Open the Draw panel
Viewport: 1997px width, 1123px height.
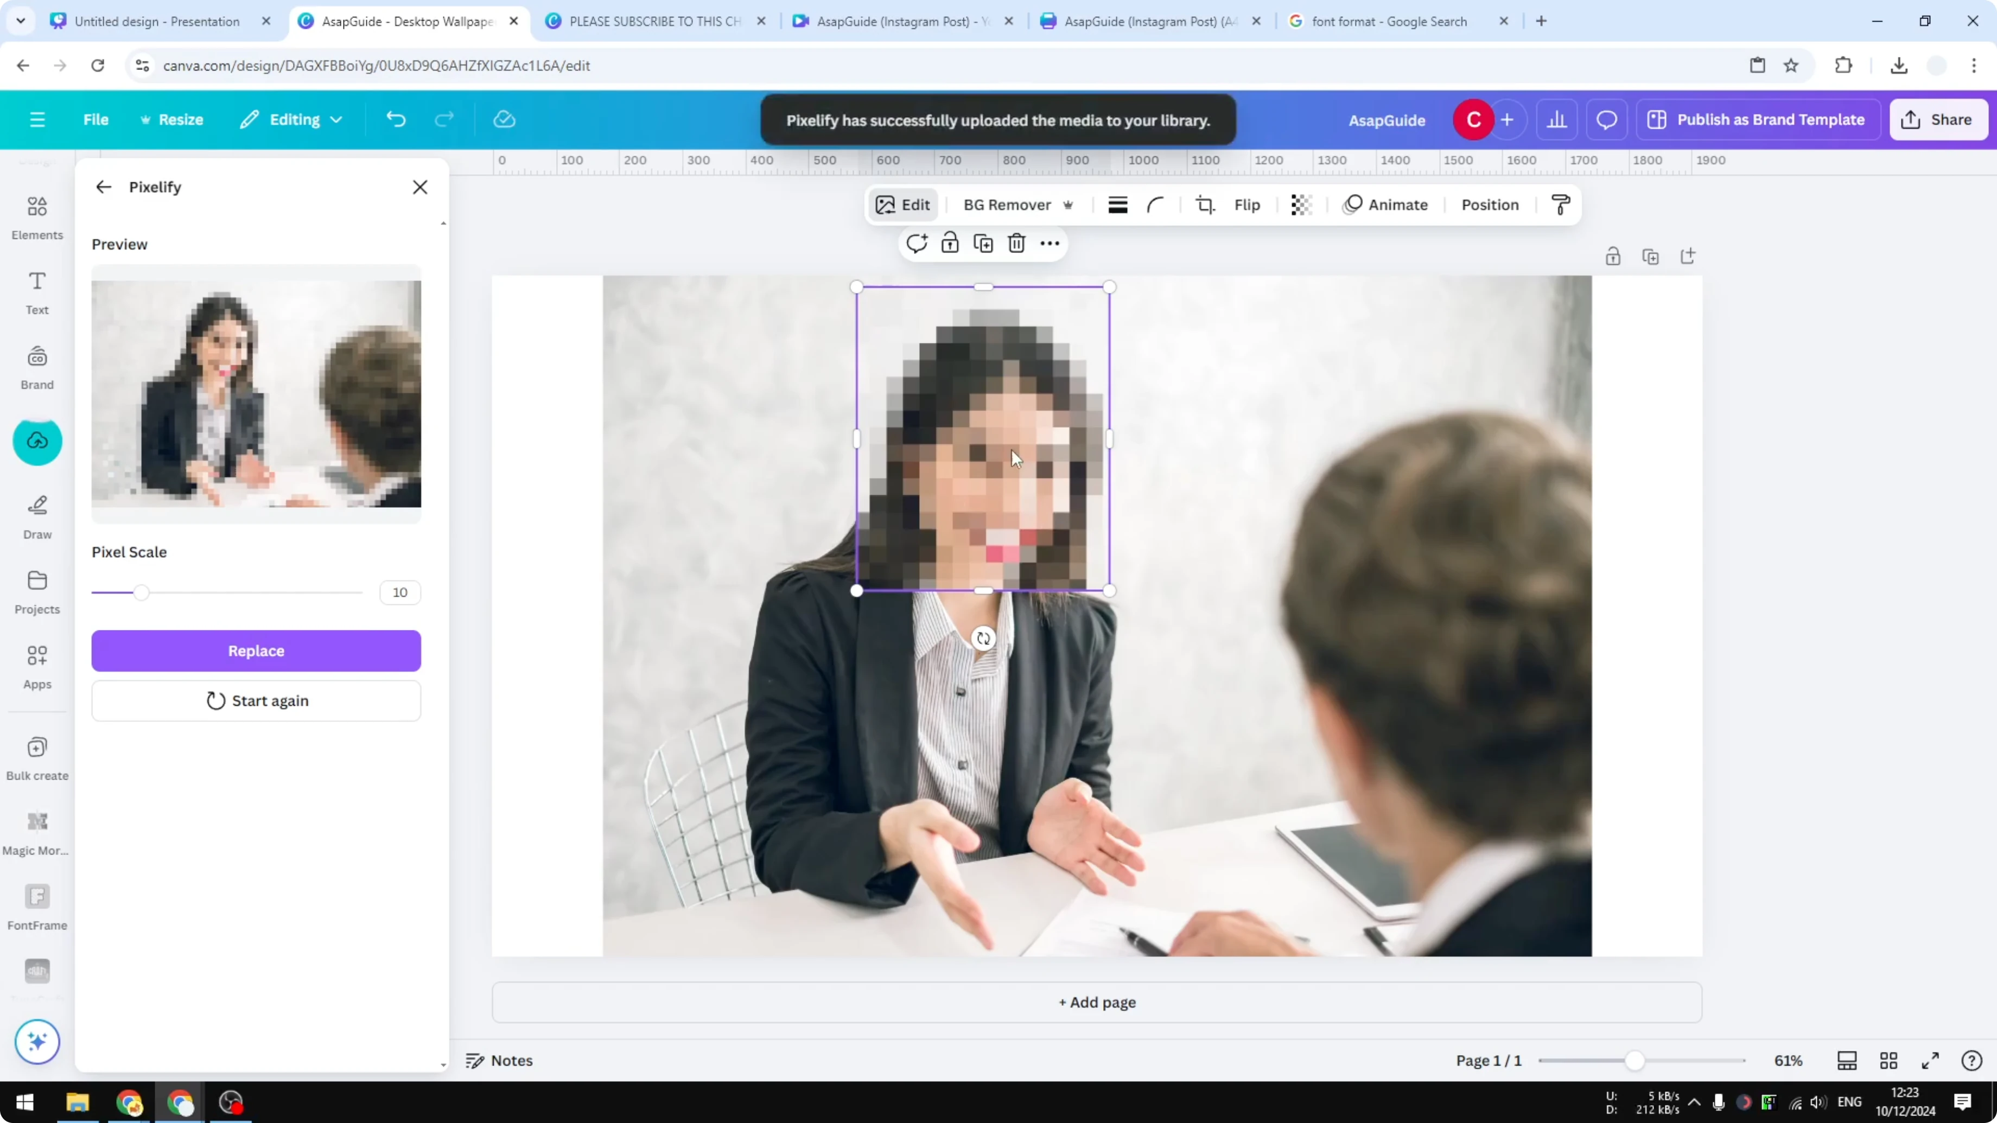pos(36,515)
